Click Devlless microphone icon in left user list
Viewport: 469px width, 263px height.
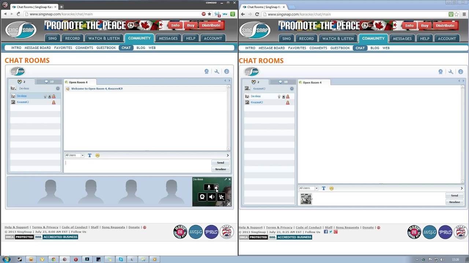[x=45, y=96]
